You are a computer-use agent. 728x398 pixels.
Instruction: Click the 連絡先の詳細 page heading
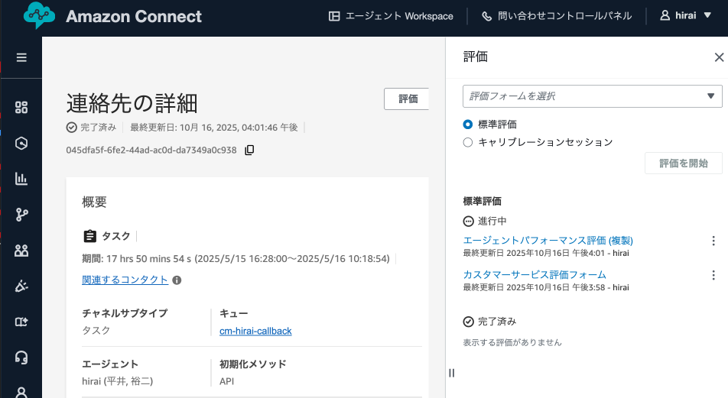pyautogui.click(x=132, y=103)
